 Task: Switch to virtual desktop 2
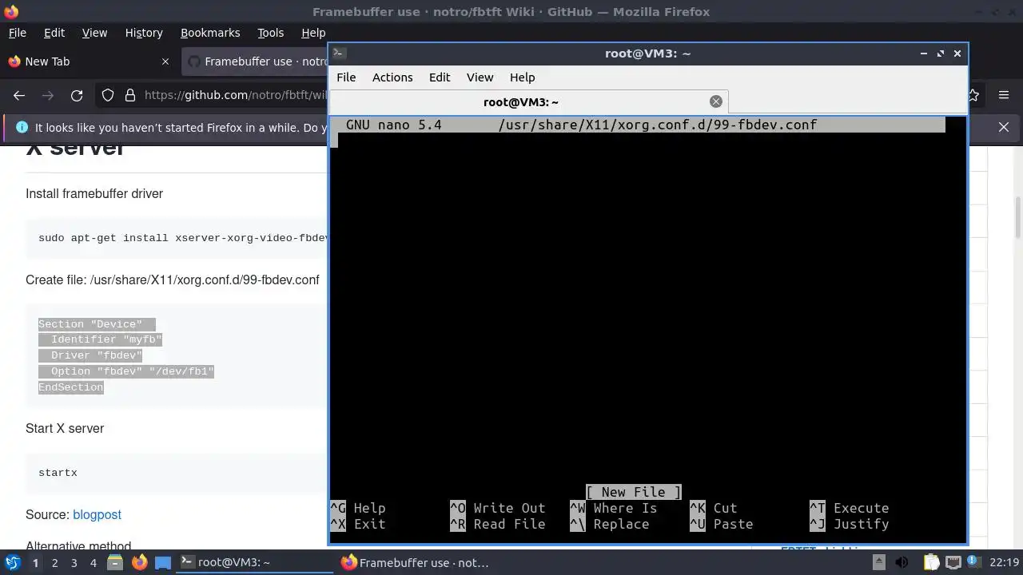54,562
